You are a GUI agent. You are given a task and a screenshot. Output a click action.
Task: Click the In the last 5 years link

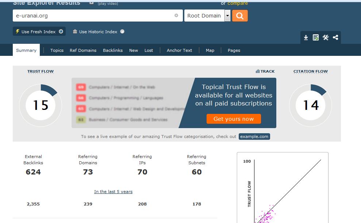coord(113,192)
